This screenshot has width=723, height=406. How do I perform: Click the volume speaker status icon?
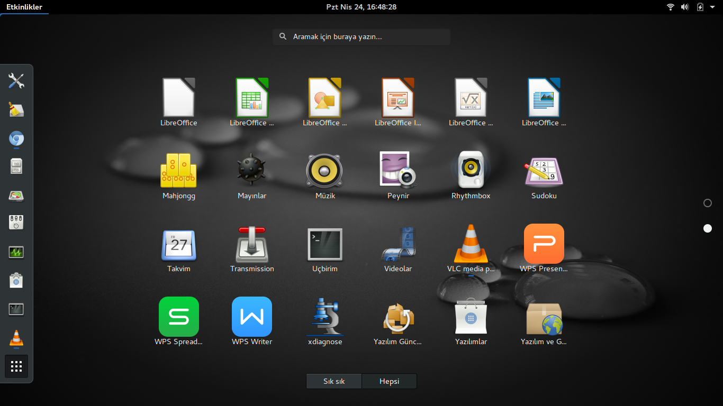[685, 7]
